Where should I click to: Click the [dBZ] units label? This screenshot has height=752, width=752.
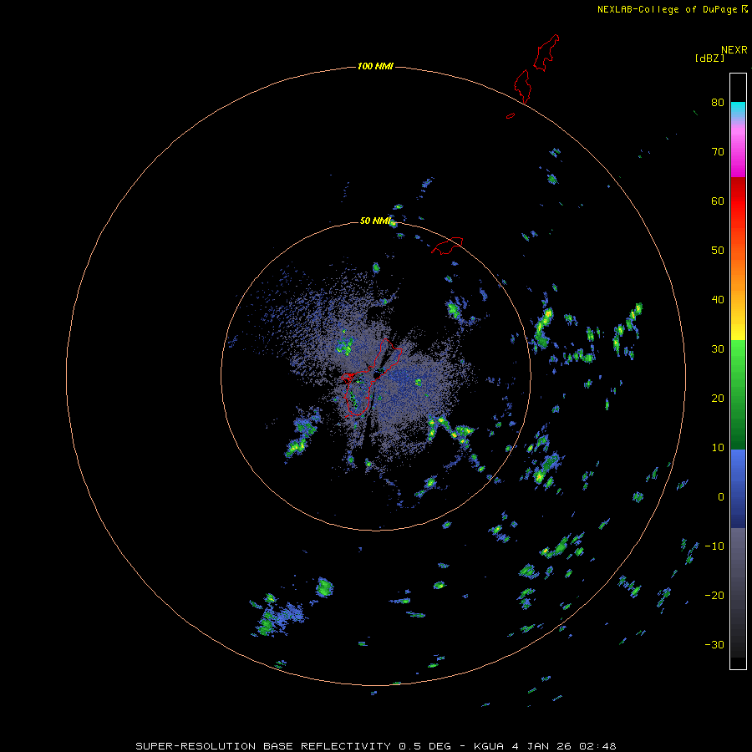tap(709, 58)
